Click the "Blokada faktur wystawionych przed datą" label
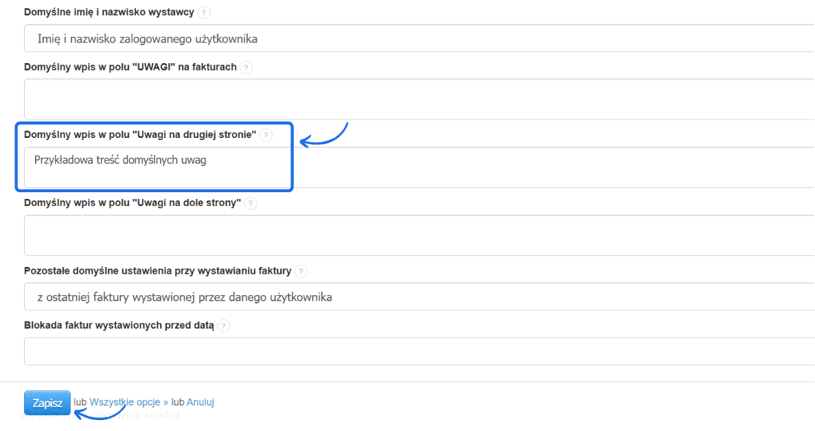 [x=119, y=326]
